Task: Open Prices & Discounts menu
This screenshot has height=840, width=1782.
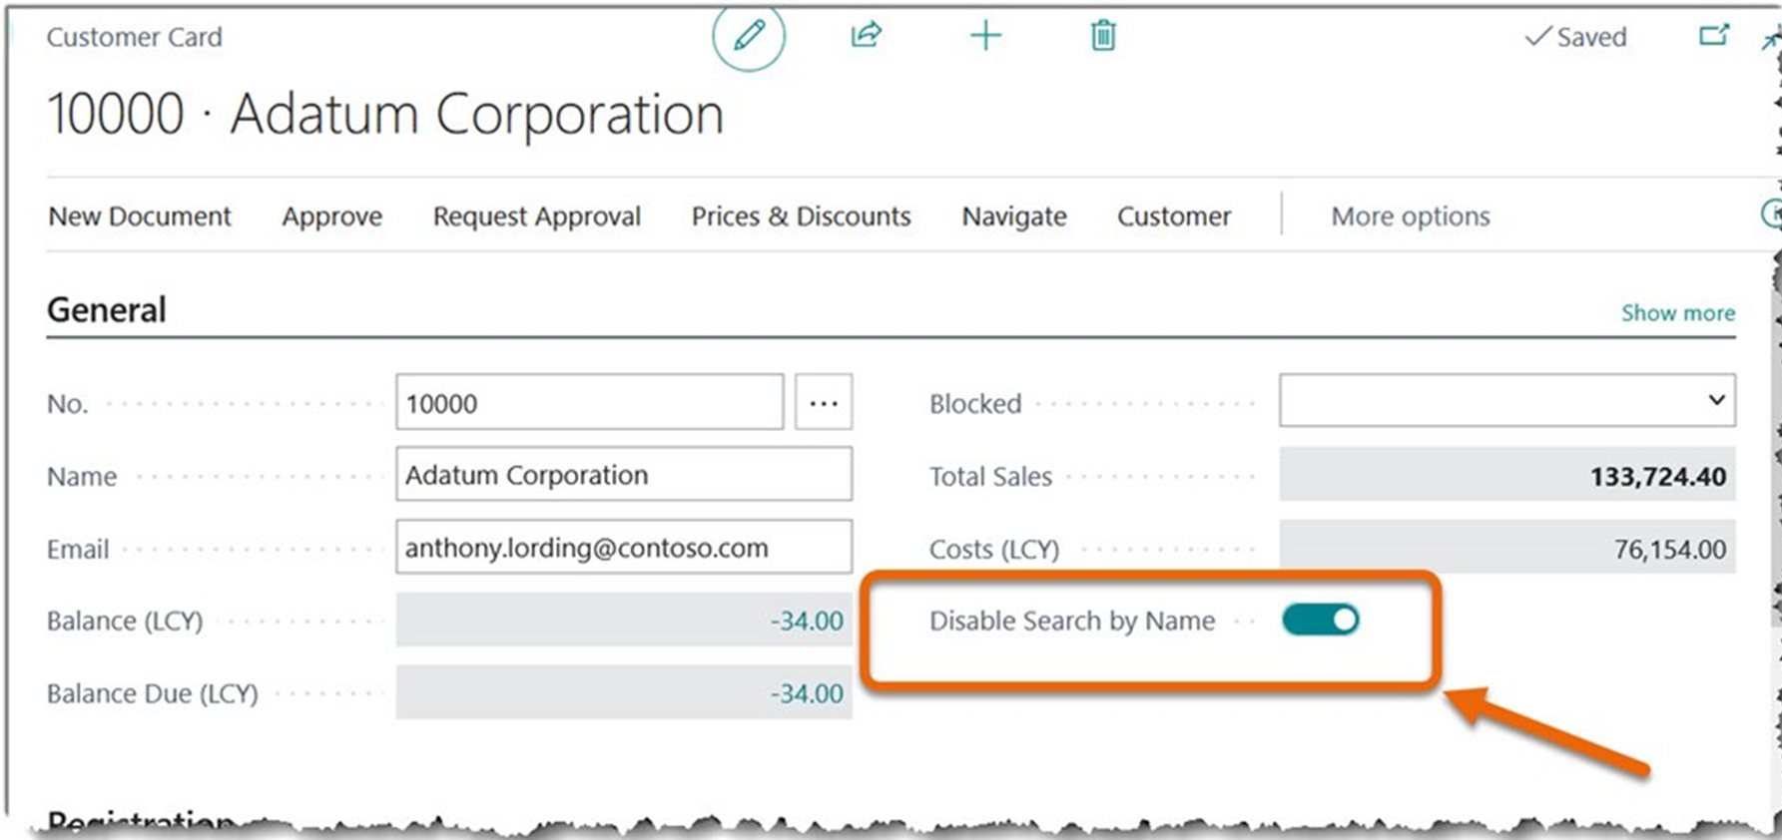Action: pos(802,216)
